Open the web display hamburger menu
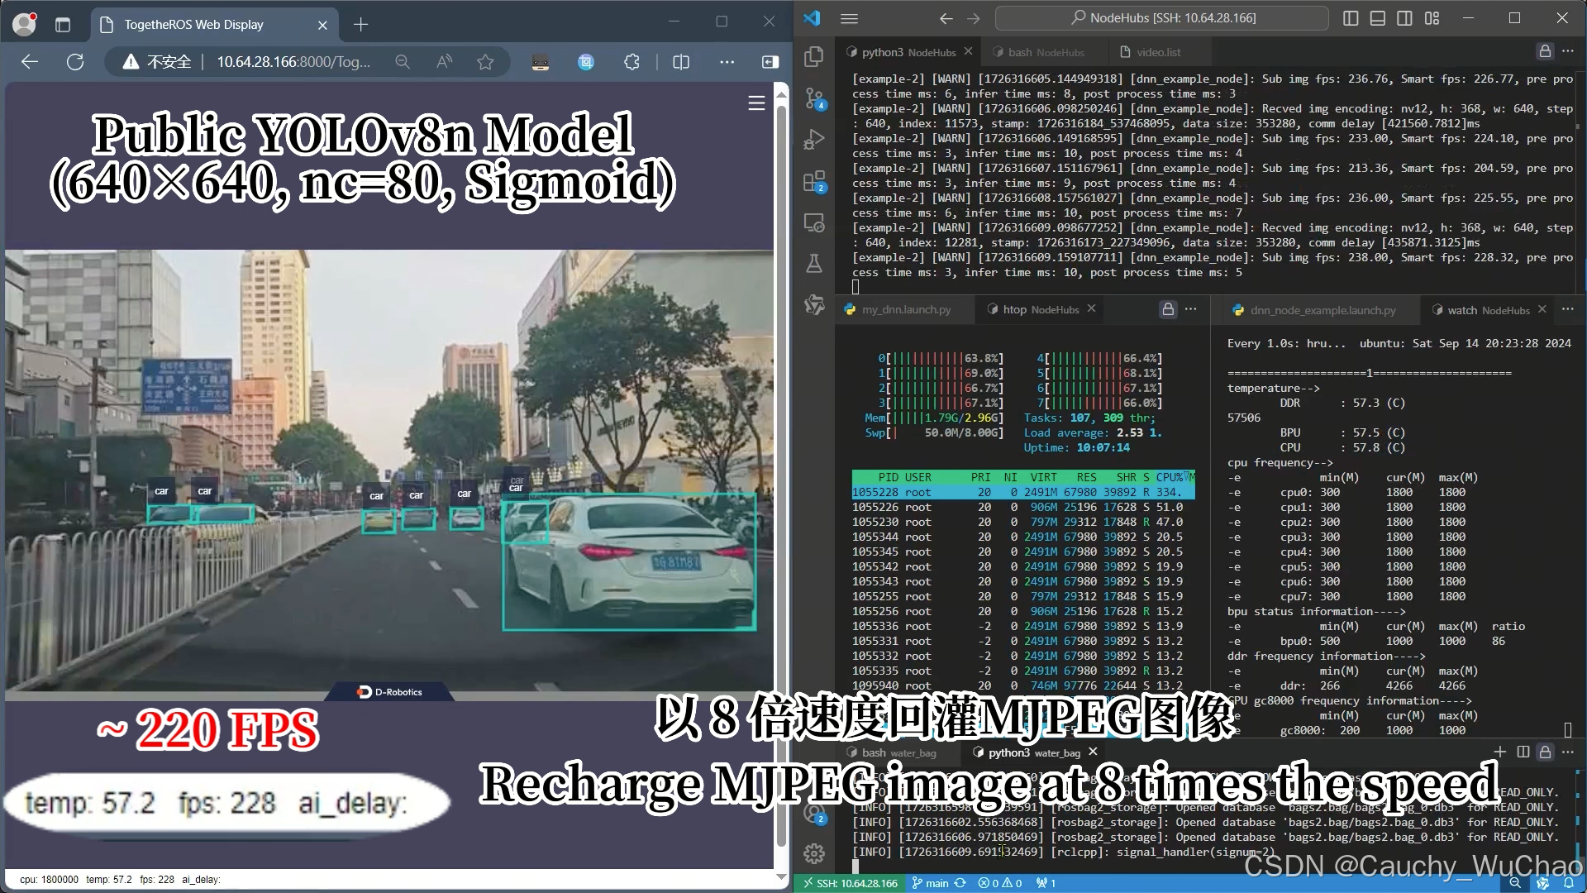This screenshot has width=1587, height=893. (x=755, y=103)
